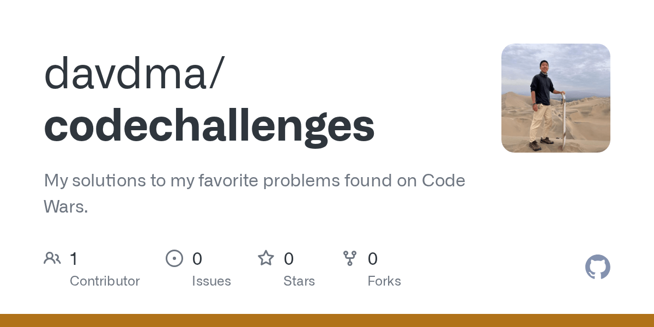This screenshot has width=654, height=327.
Task: Select the Forks label
Action: tap(384, 281)
